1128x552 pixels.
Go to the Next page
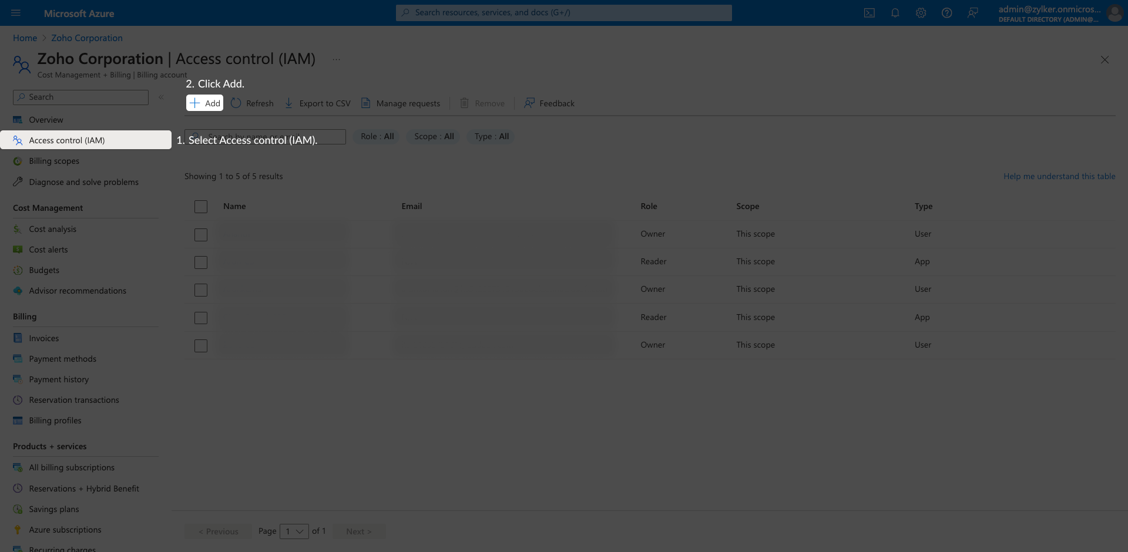tap(359, 531)
